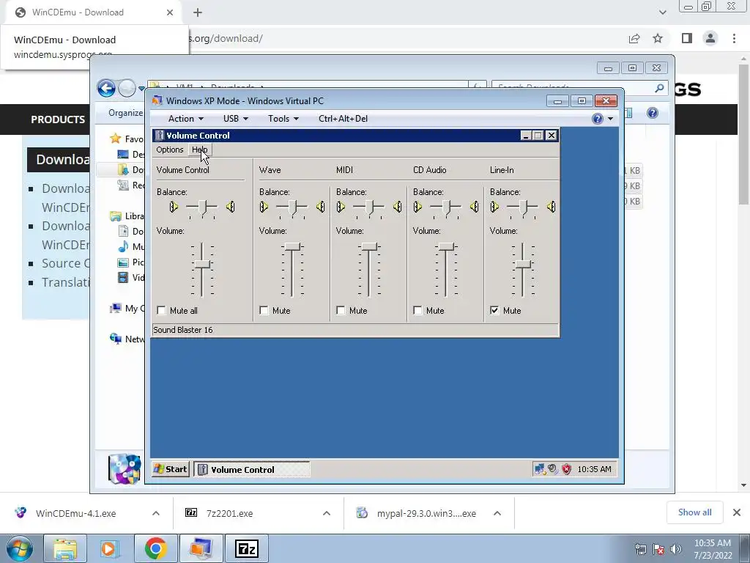Click the share page icon in Chrome
The image size is (750, 563).
(634, 38)
